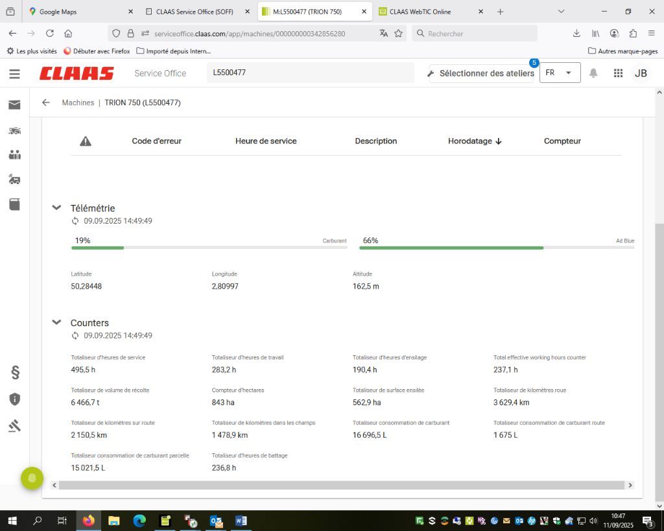Screen dimensions: 664x531
Task: Open the FR language dropdown
Action: [x=560, y=73]
